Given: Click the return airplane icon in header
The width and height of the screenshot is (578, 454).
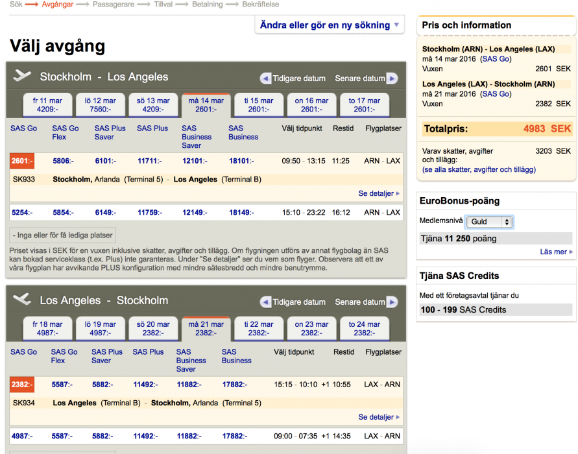Looking at the screenshot, I should (x=22, y=299).
